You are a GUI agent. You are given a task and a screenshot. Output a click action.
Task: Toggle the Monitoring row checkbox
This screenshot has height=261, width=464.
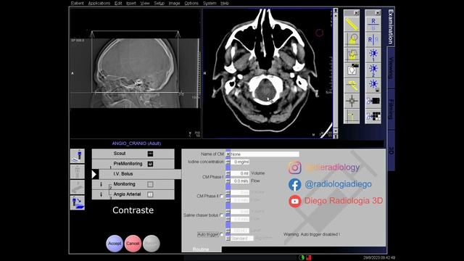(x=150, y=184)
